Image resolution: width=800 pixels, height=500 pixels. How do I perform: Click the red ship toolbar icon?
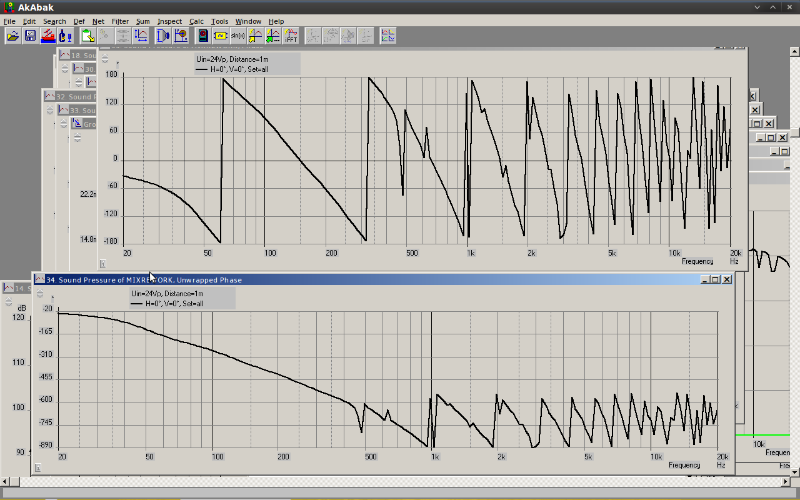coord(47,36)
